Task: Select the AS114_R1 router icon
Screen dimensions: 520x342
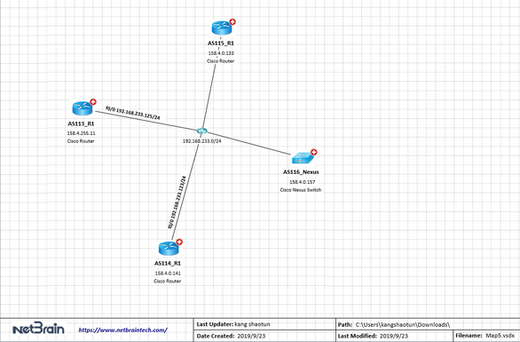Action: pos(169,248)
